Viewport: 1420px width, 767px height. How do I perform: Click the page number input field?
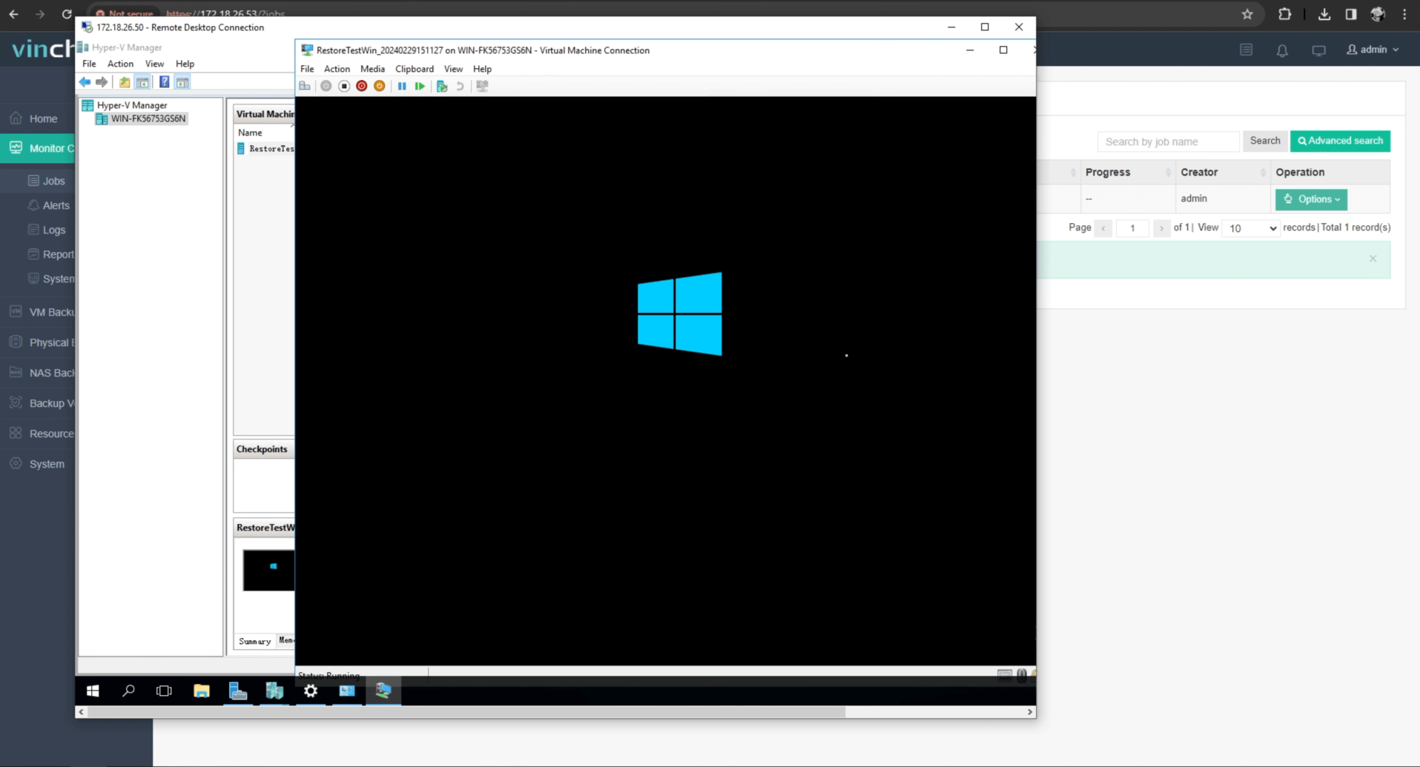click(x=1132, y=228)
